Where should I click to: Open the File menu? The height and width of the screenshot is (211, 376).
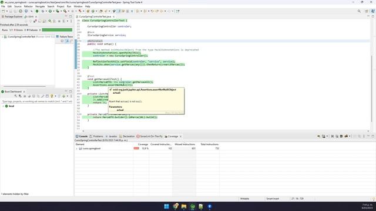pos(3,6)
